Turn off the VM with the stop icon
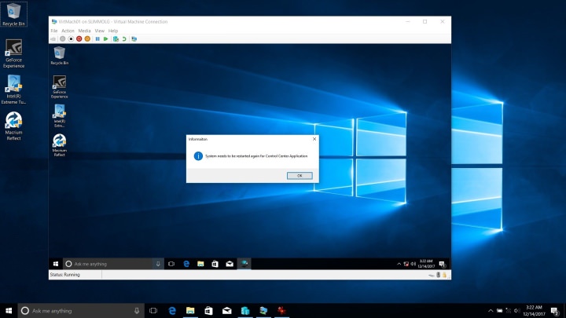 [x=71, y=38]
